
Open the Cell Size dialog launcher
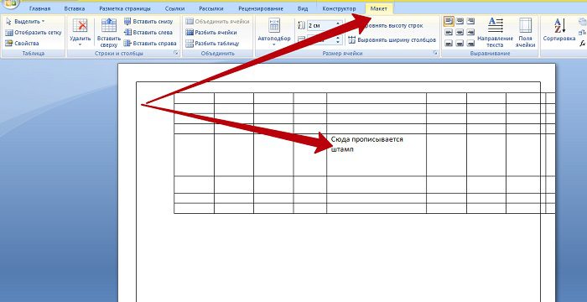click(435, 54)
